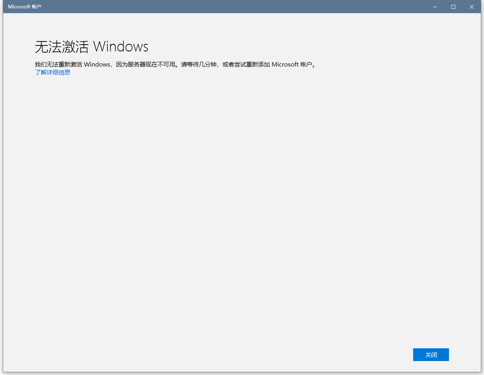Minimize the Microsoft 帐户 window

tap(435, 7)
